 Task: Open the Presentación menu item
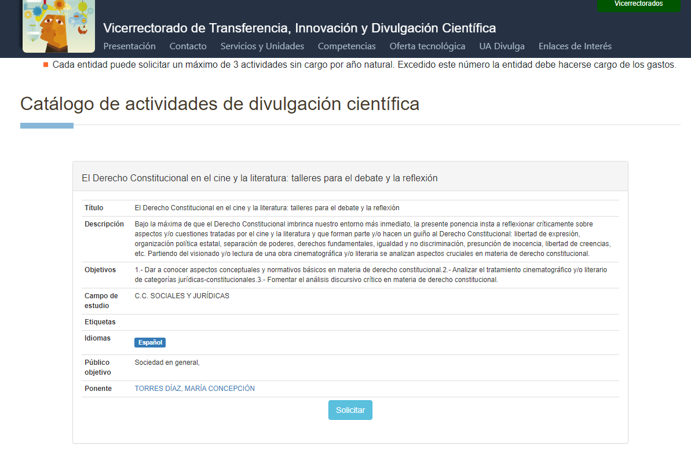click(129, 46)
